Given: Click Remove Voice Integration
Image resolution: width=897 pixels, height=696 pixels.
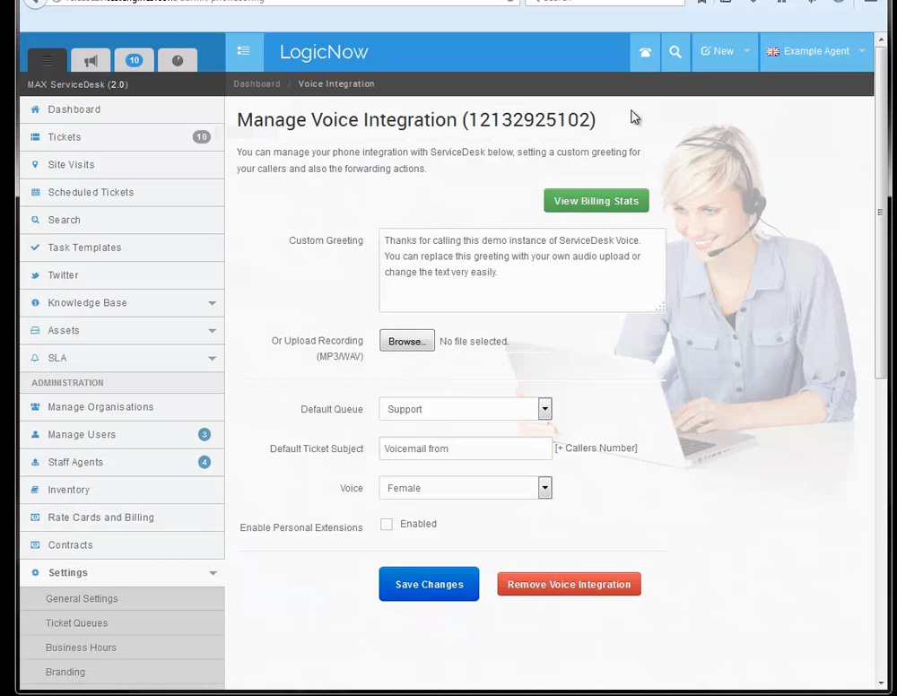Looking at the screenshot, I should tap(570, 585).
